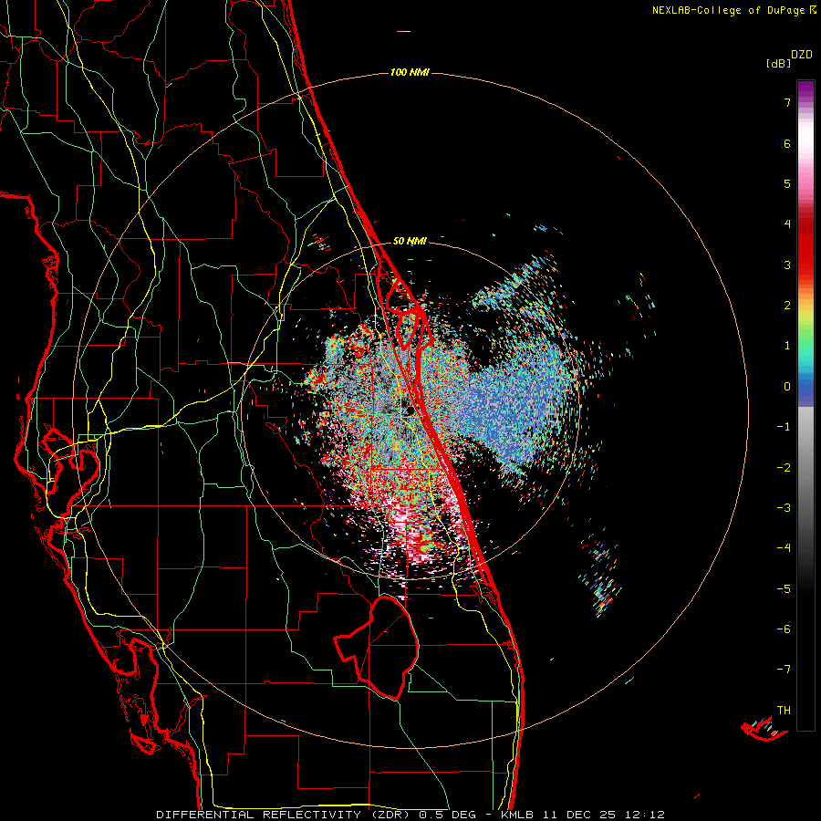This screenshot has width=821, height=821.
Task: Click the Lake Okeechobee outline on map
Action: [377, 647]
